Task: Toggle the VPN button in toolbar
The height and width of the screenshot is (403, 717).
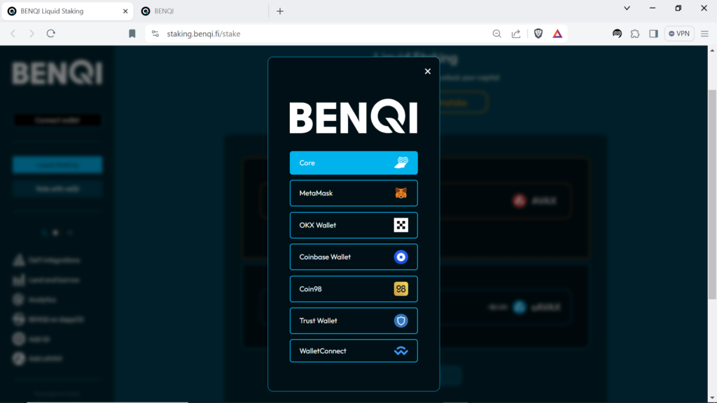Action: click(x=678, y=34)
